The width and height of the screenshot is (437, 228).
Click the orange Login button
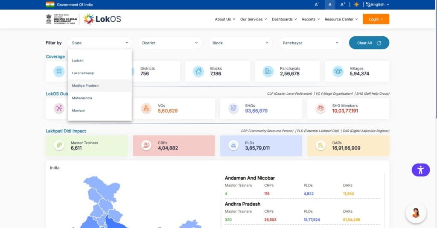376,19
